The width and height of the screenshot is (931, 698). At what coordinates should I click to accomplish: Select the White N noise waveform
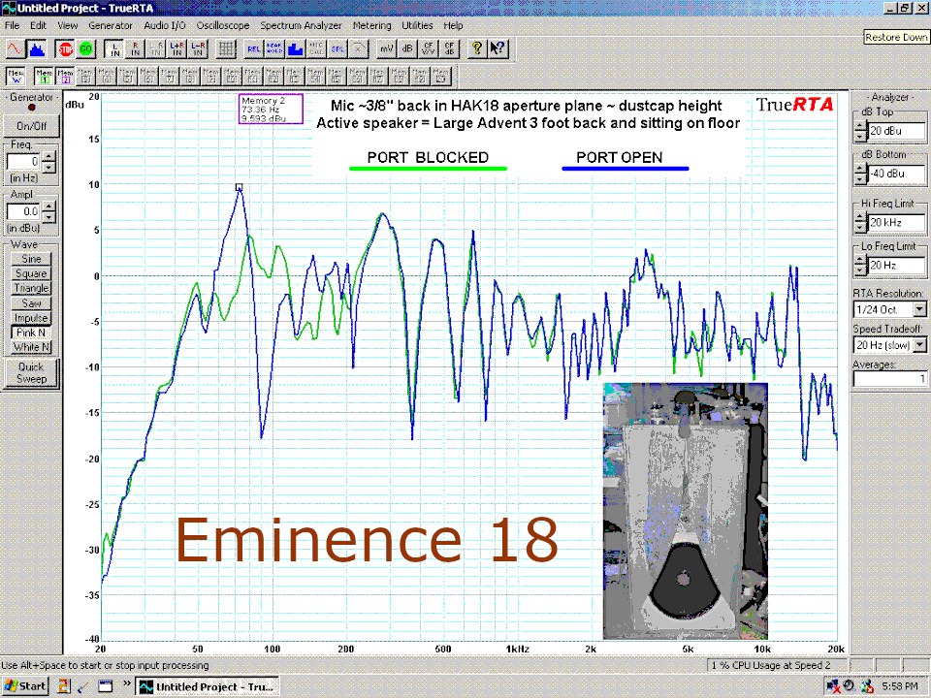coord(31,347)
